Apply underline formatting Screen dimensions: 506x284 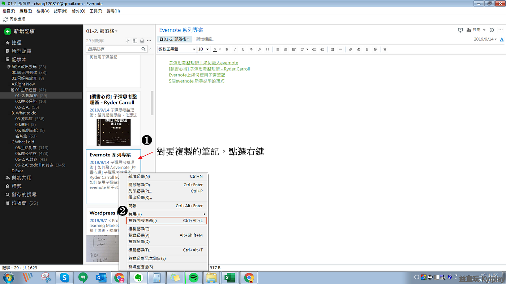[x=243, y=49]
